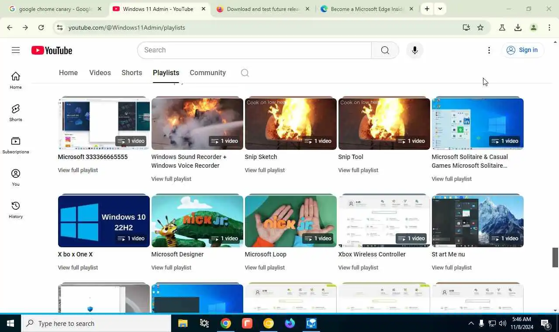Open the YouTube guide hamburger menu
Image resolution: width=559 pixels, height=332 pixels.
coord(16,50)
